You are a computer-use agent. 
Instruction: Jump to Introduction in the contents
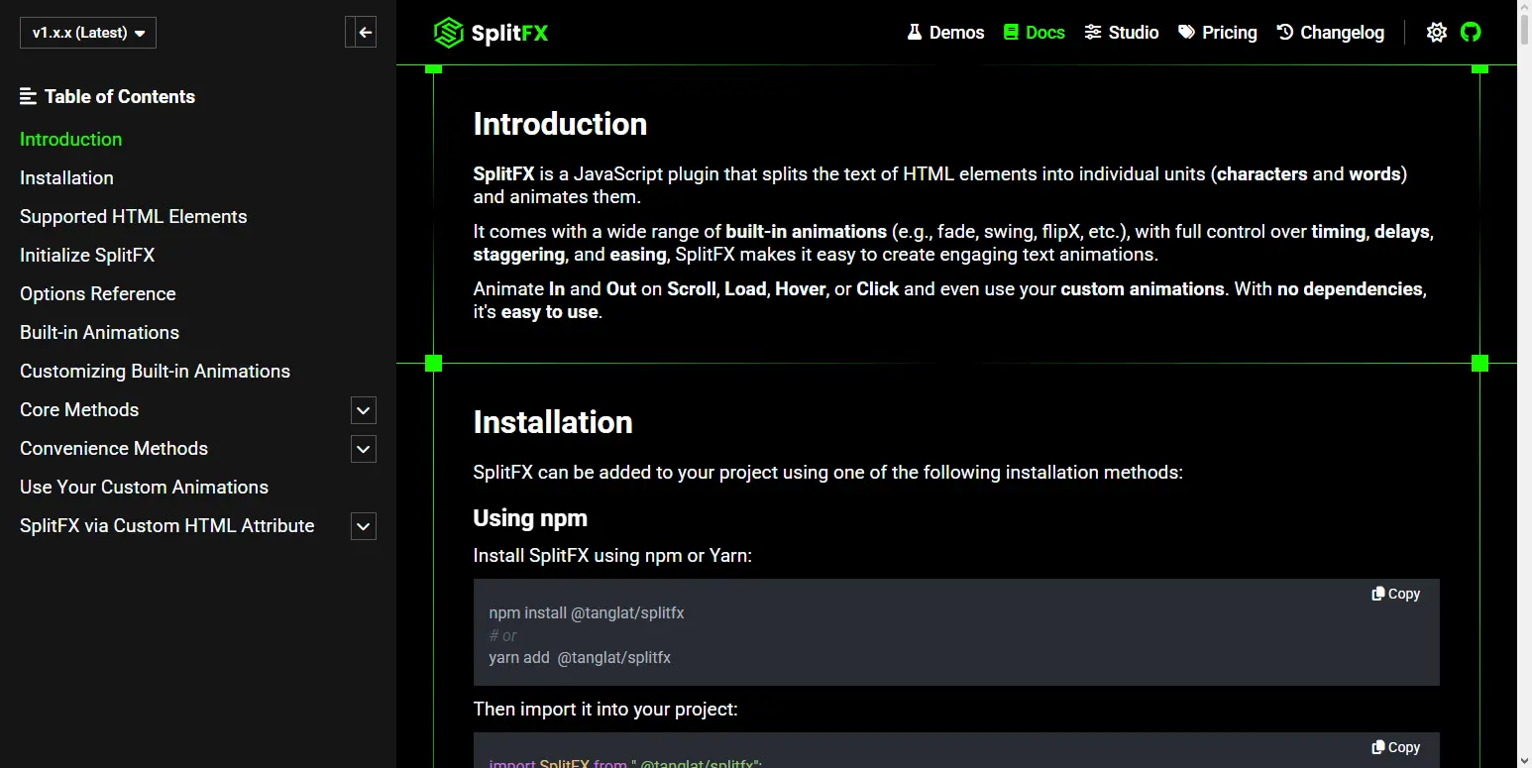pyautogui.click(x=71, y=140)
